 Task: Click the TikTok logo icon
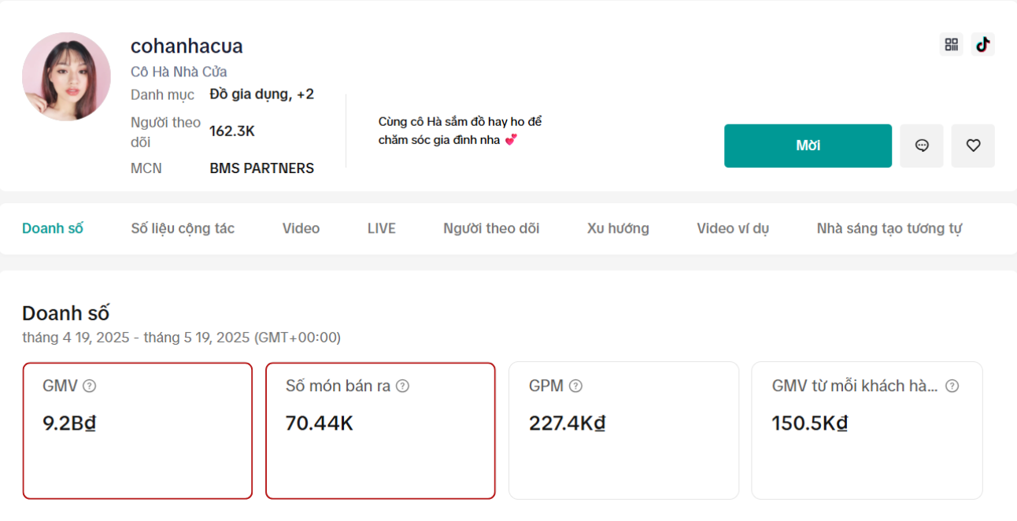(982, 45)
